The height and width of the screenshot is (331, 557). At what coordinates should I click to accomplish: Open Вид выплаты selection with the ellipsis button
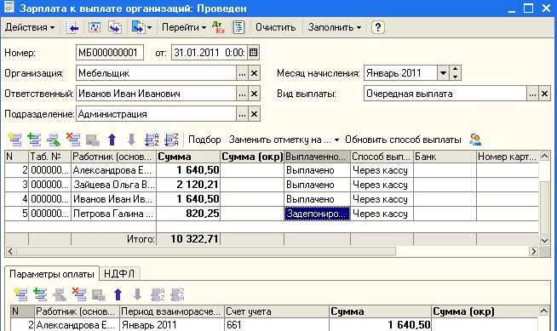click(532, 94)
